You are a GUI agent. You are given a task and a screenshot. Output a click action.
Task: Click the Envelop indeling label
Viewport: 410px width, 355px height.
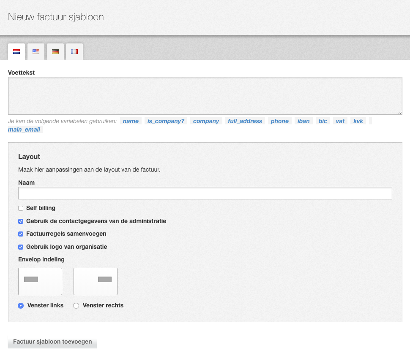[41, 260]
